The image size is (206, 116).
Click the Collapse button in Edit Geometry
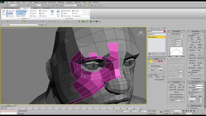coord(200,44)
